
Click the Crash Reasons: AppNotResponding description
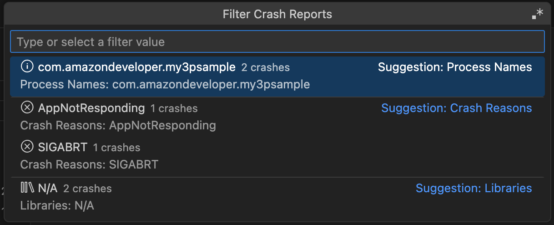pos(118,125)
